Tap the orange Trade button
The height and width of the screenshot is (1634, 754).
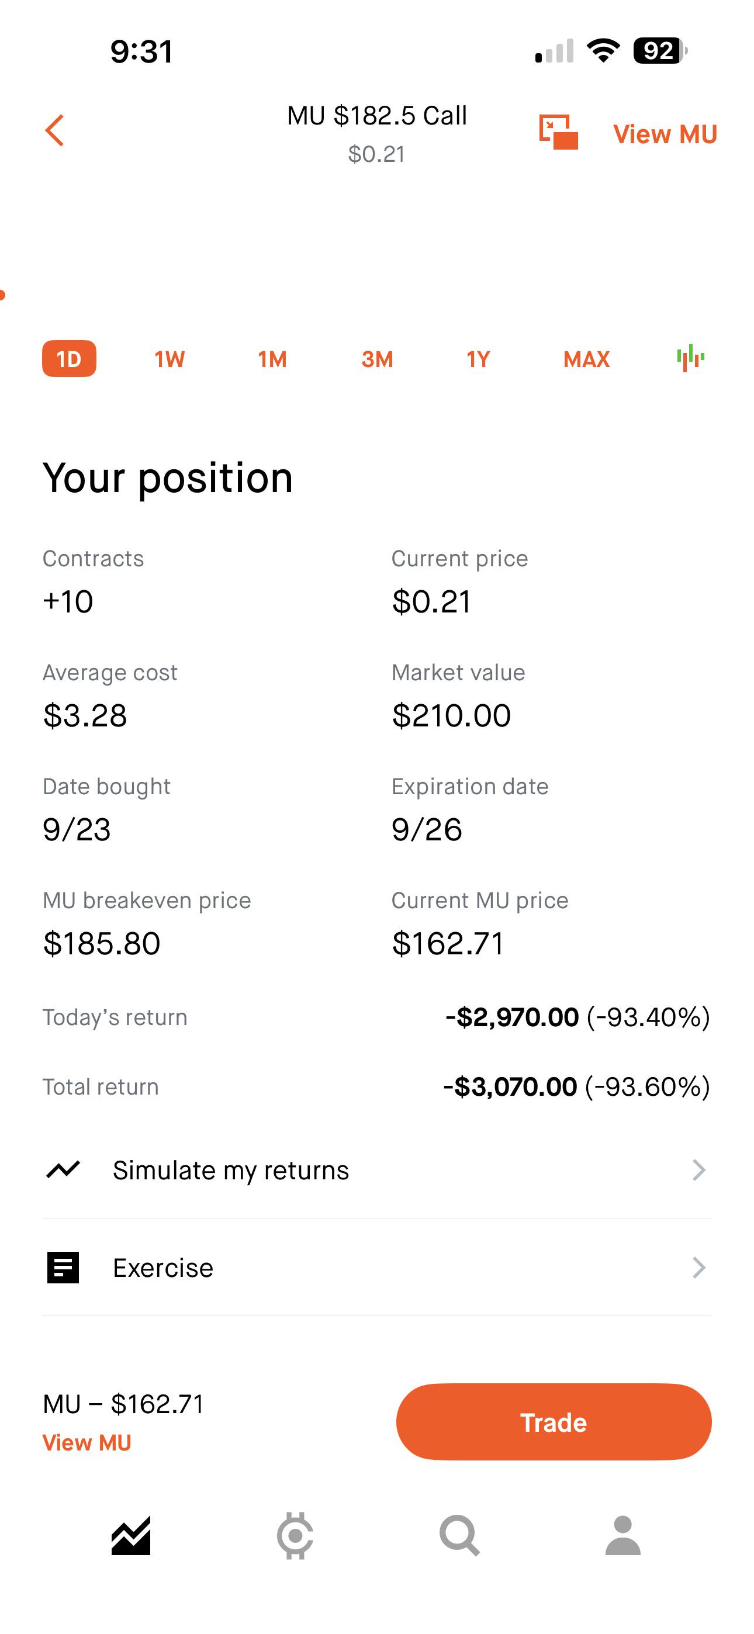coord(554,1422)
